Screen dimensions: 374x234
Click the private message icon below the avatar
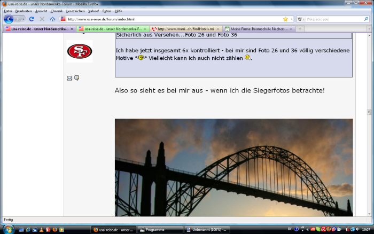tap(77, 78)
